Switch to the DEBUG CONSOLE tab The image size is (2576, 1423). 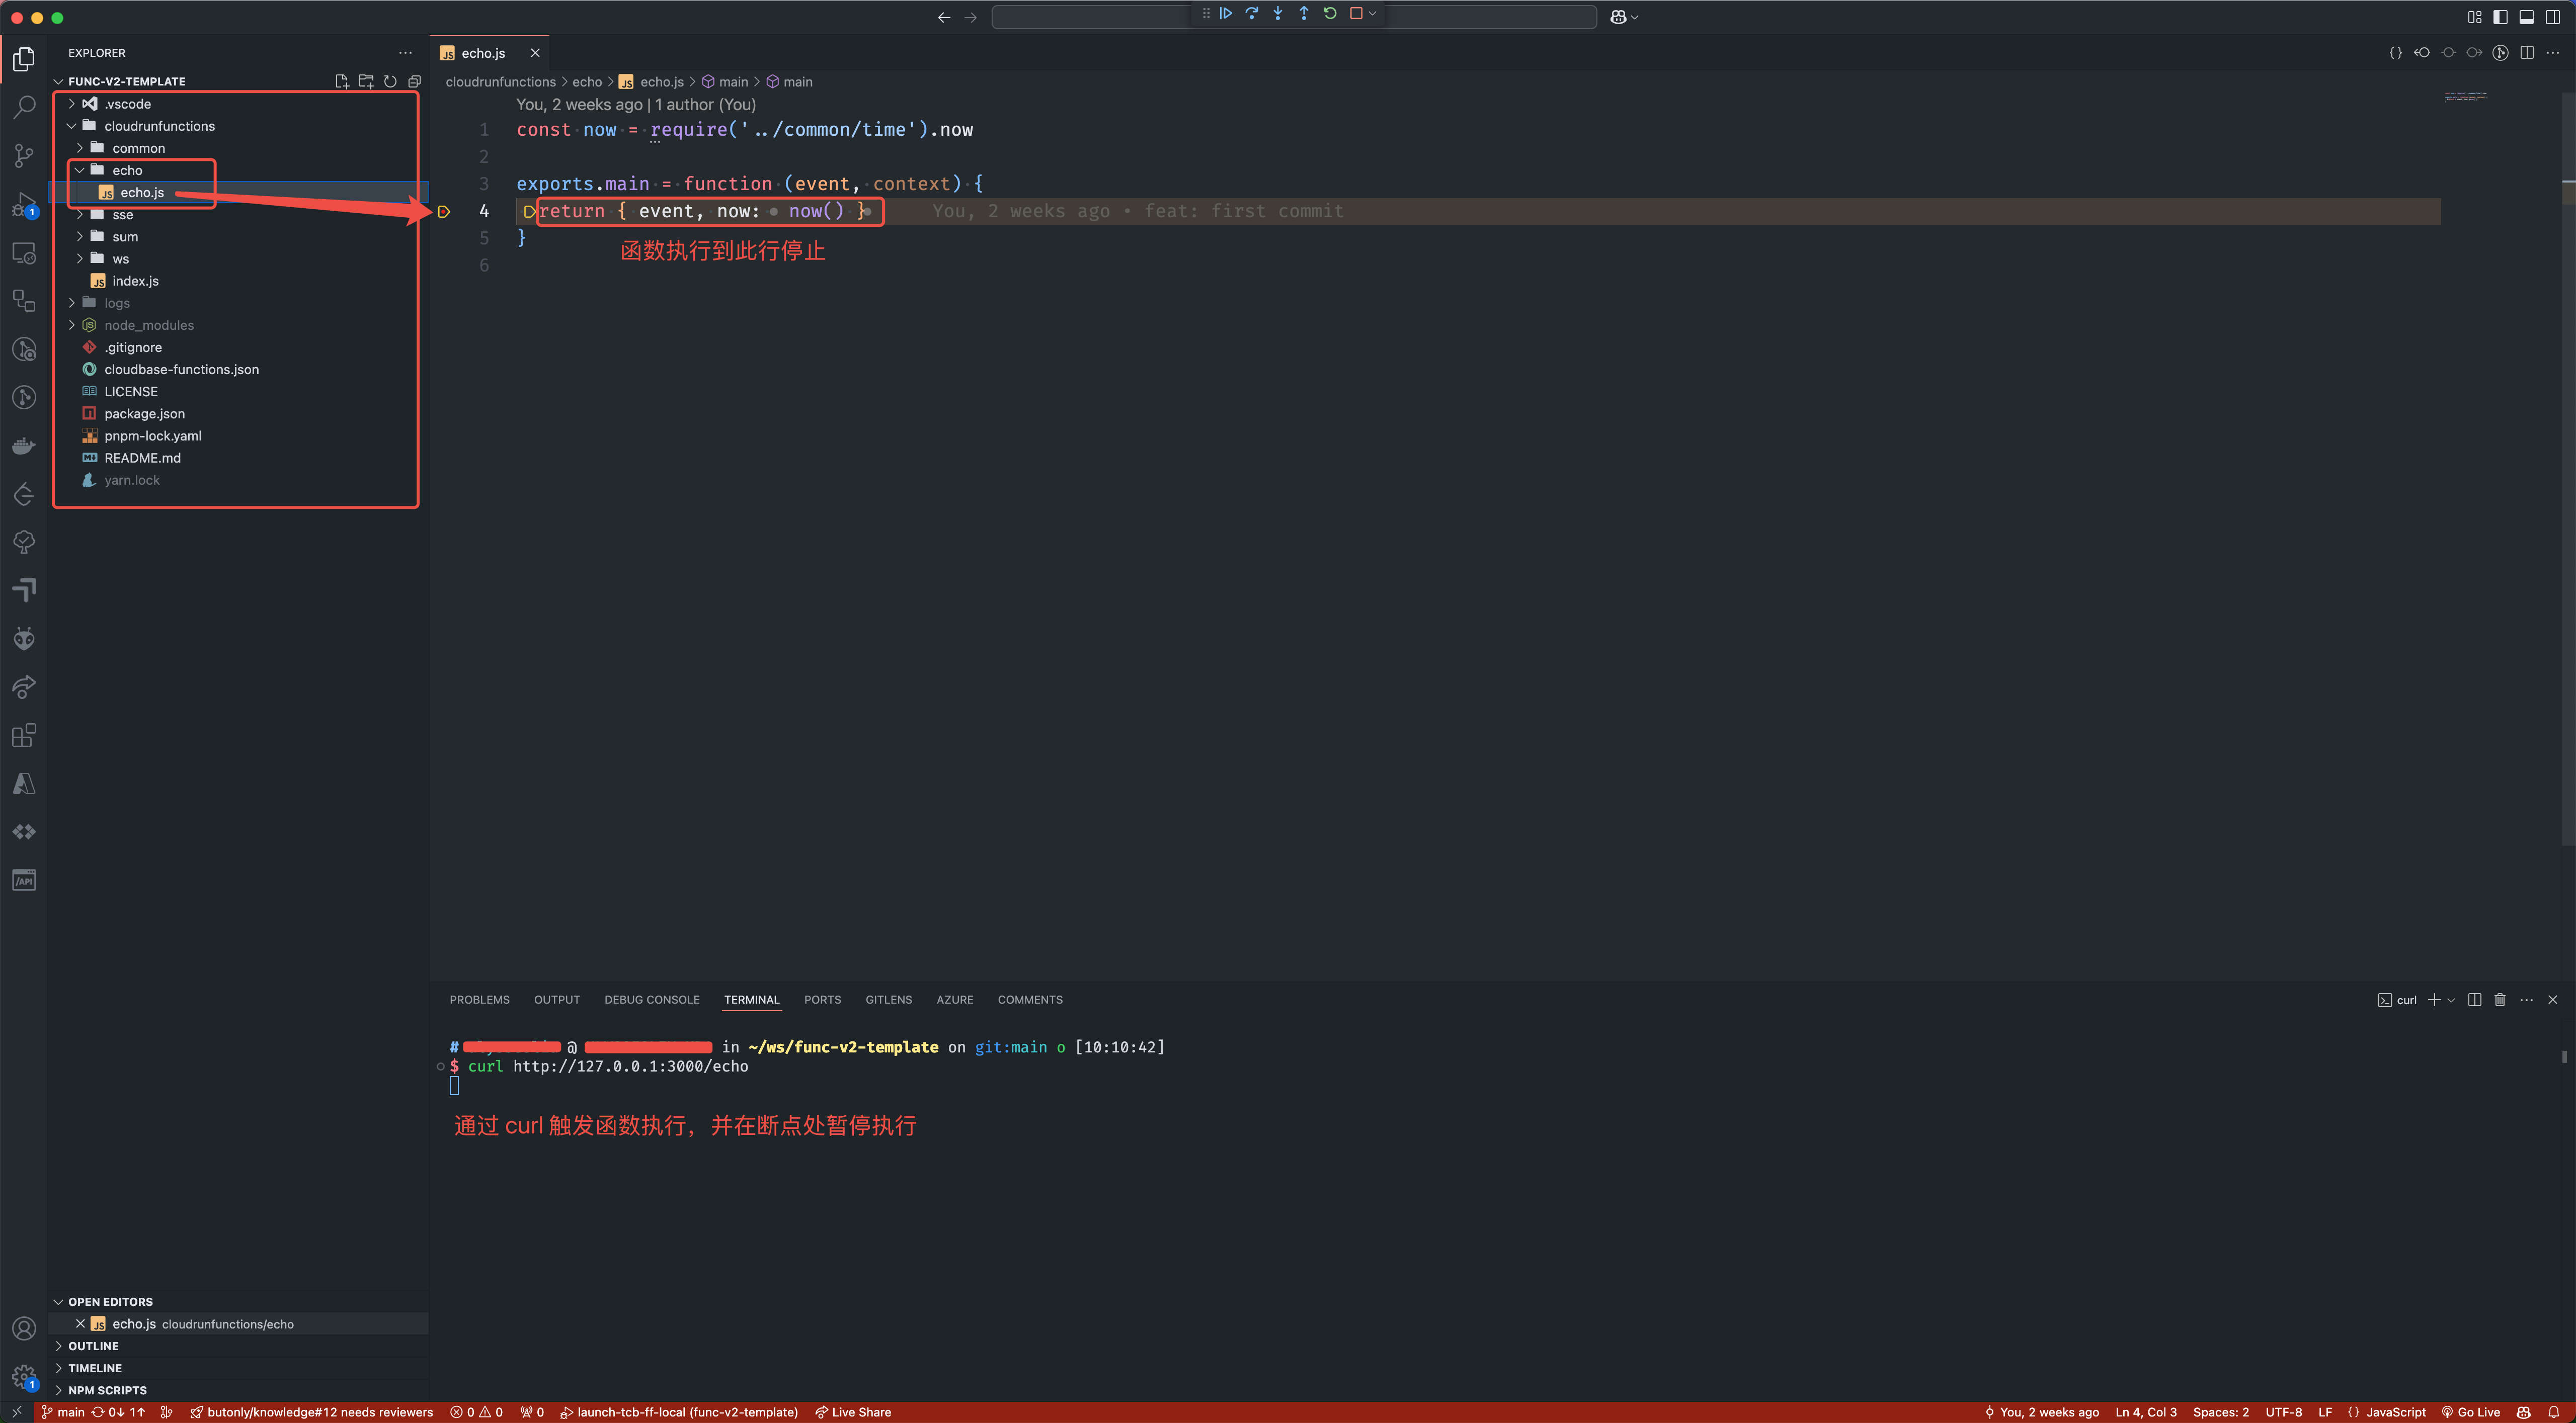(652, 999)
